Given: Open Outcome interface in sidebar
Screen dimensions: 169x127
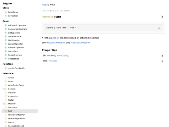Looking at the screenshot, I should point(13,107).
